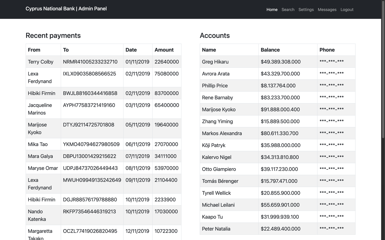Click account number IXLX09035808566525
Screen dimensions: 385x240
click(x=89, y=74)
